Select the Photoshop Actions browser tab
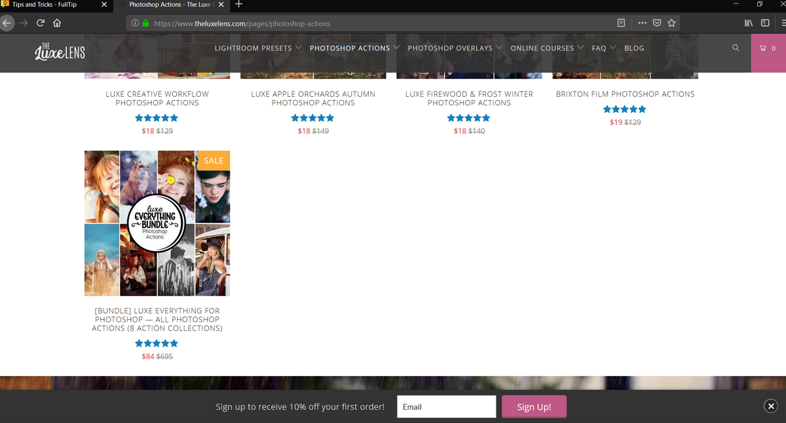 click(x=172, y=5)
